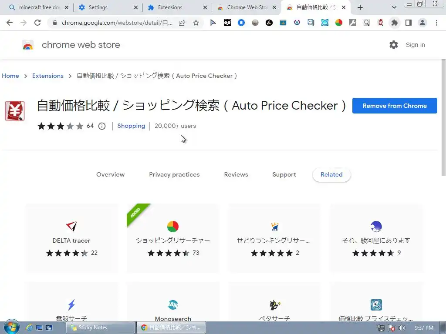
Task: Go to Extensions breadcrumb link
Action: pos(48,76)
